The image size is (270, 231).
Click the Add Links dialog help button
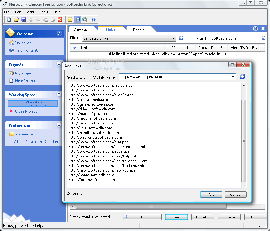tap(233, 64)
